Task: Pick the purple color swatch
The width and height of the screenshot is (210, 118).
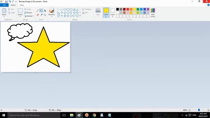Action: pyautogui.click(x=148, y=9)
